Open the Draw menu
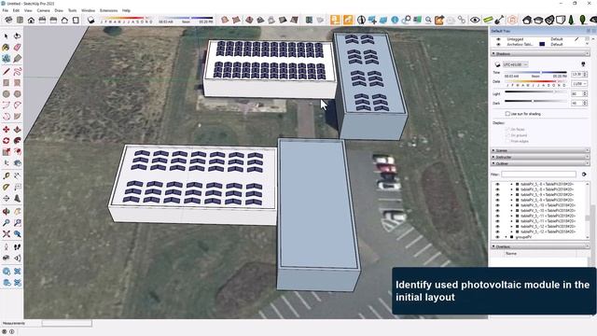Image resolution: width=597 pixels, height=336 pixels. tap(59, 10)
